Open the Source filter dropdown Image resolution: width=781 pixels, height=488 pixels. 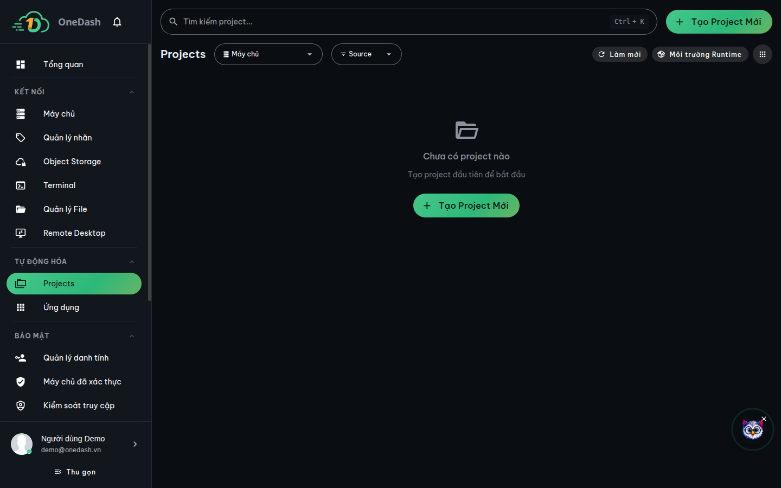[367, 54]
